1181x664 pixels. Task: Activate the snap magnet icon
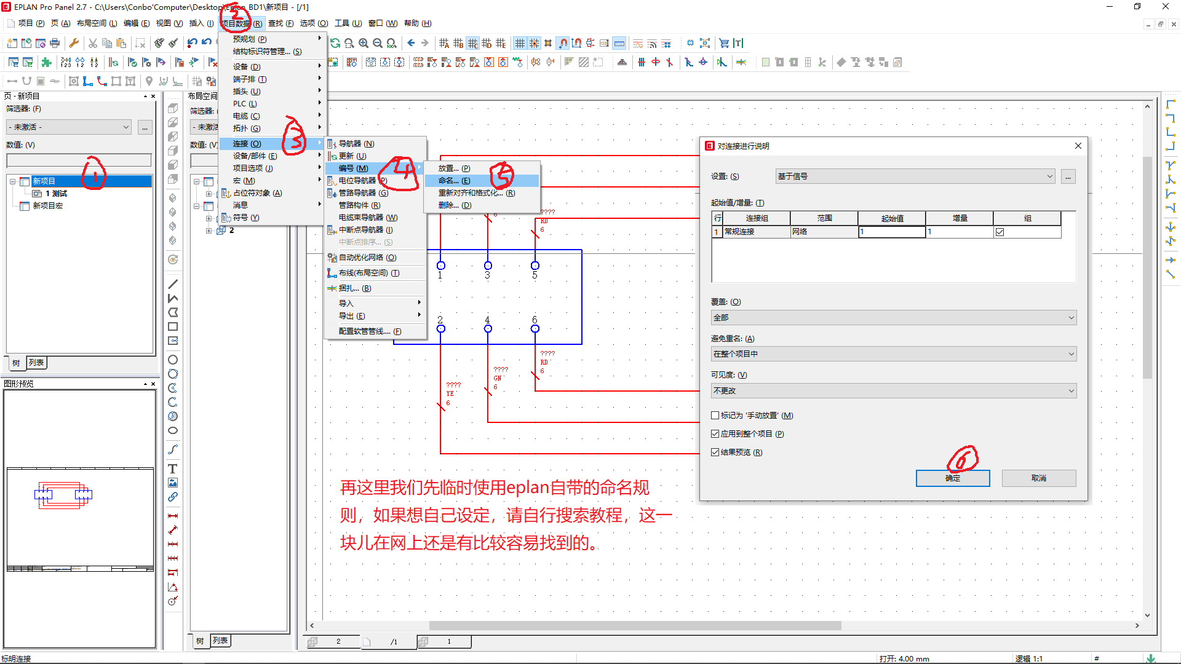click(x=563, y=43)
